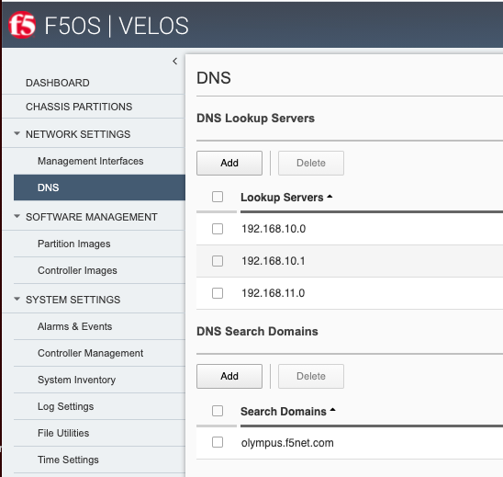Image resolution: width=503 pixels, height=477 pixels.
Task: Collapse the sidebar with the chevron icon
Action: [174, 61]
